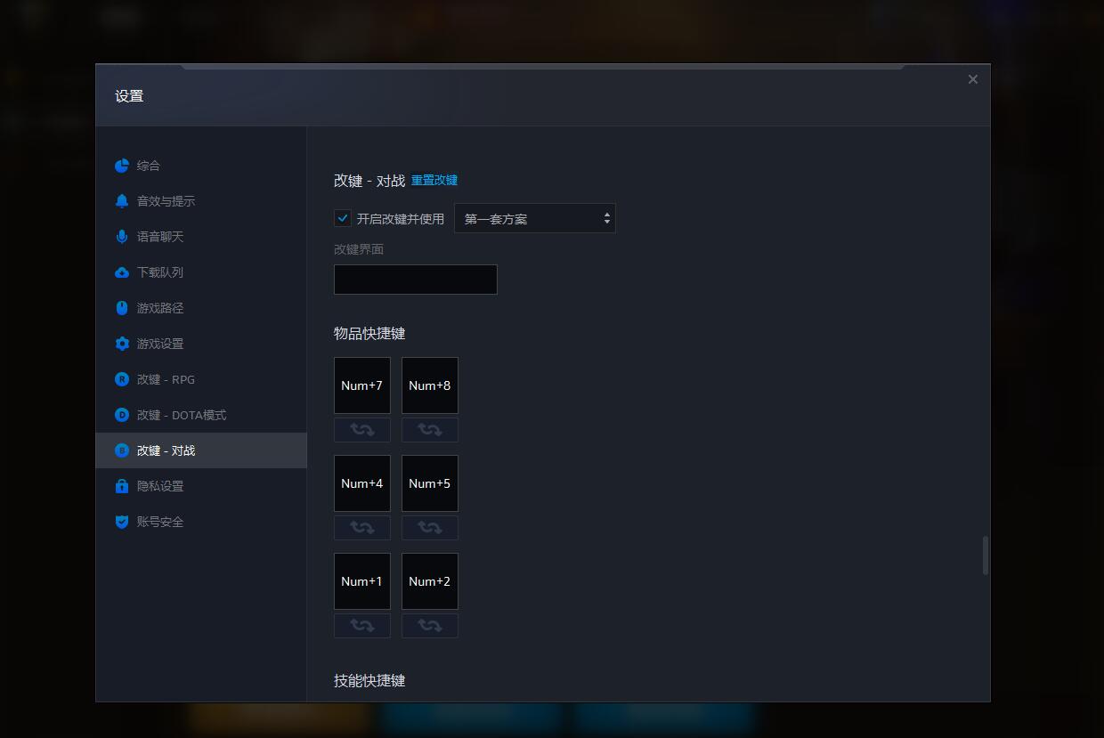1104x738 pixels.
Task: Click the shield icon for 账号安全
Action: tap(122, 522)
